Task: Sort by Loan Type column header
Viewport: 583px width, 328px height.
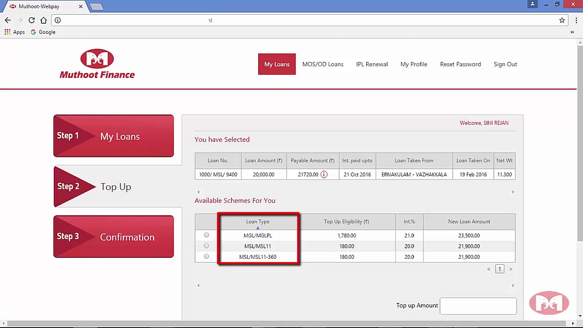Action: click(x=258, y=221)
